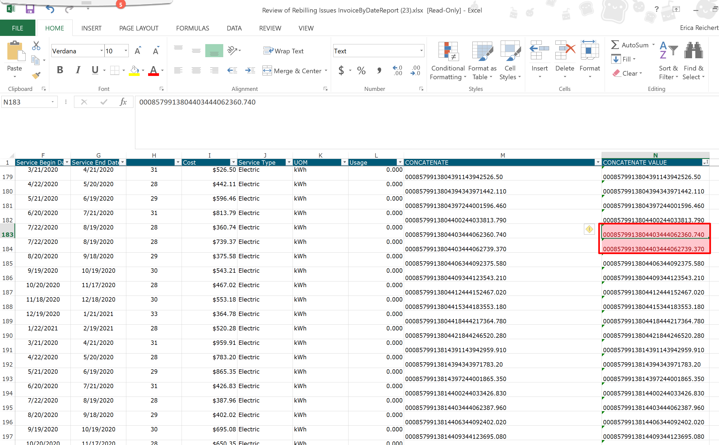Switch to the FORMULAS ribbon tab
This screenshot has width=719, height=445.
pyautogui.click(x=192, y=28)
